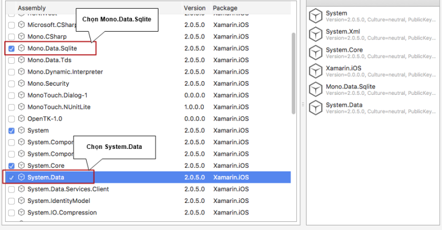Click the Mono.Dynamic.Interpreter assembly icon

[x=21, y=72]
